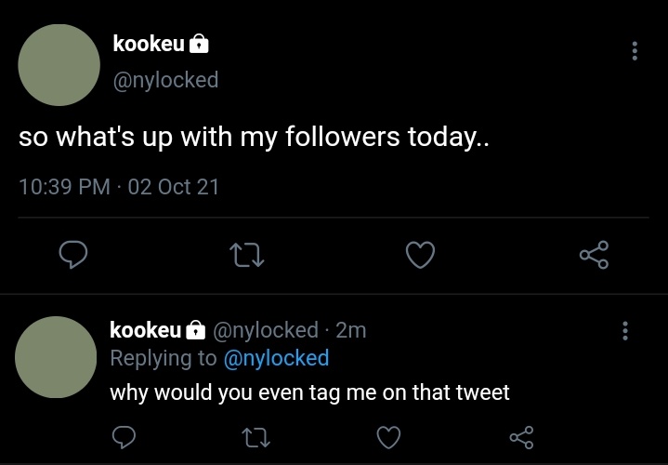Click the 10:39 PM timestamp
This screenshot has height=465, width=668.
[64, 187]
